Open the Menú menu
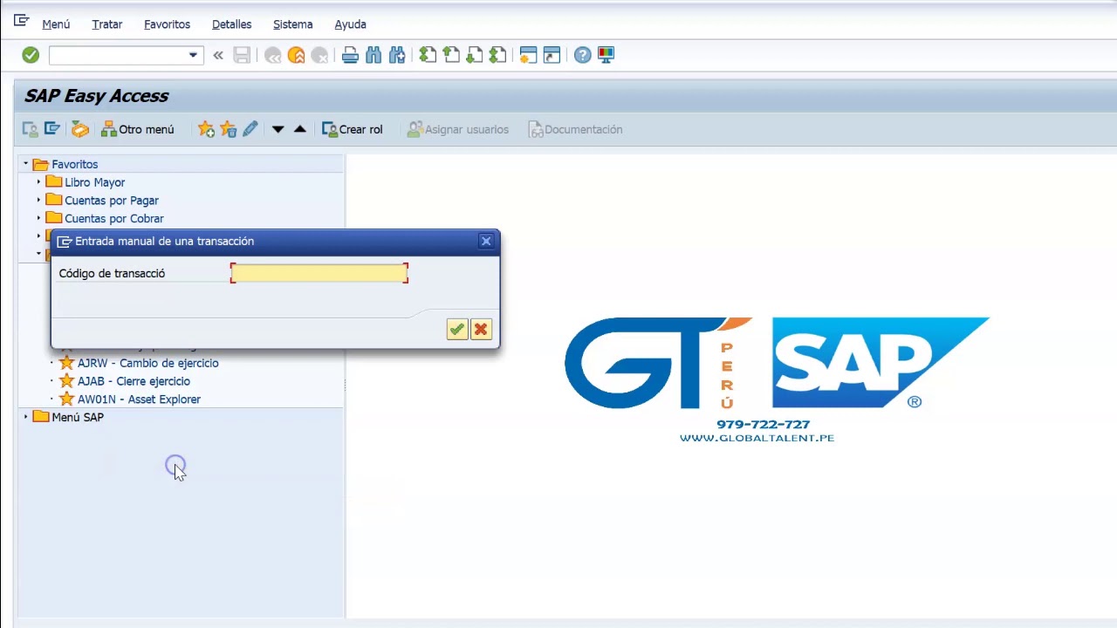The image size is (1117, 628). [56, 24]
